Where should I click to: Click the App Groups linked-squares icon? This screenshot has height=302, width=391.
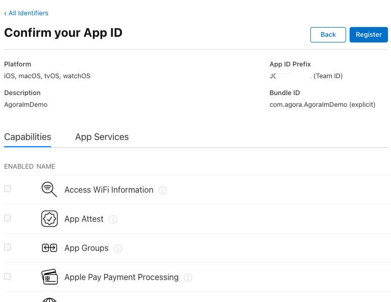click(x=49, y=248)
